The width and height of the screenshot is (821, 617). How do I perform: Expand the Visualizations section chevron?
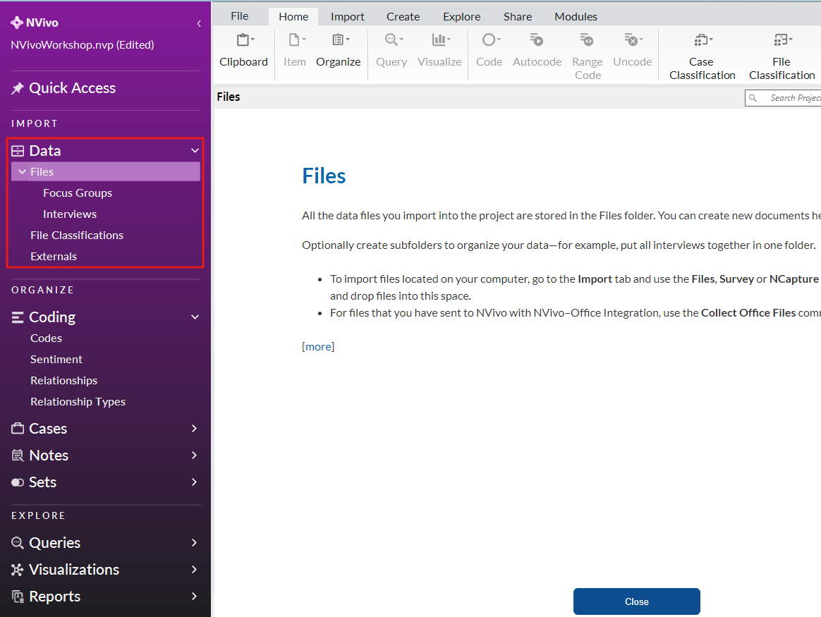point(194,569)
